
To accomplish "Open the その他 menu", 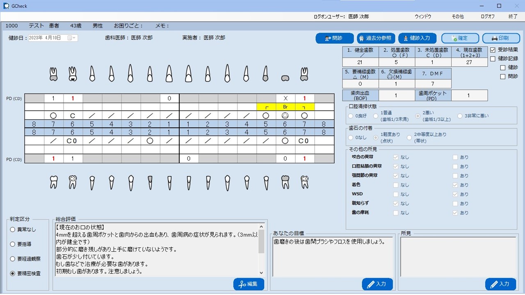I will click(457, 16).
